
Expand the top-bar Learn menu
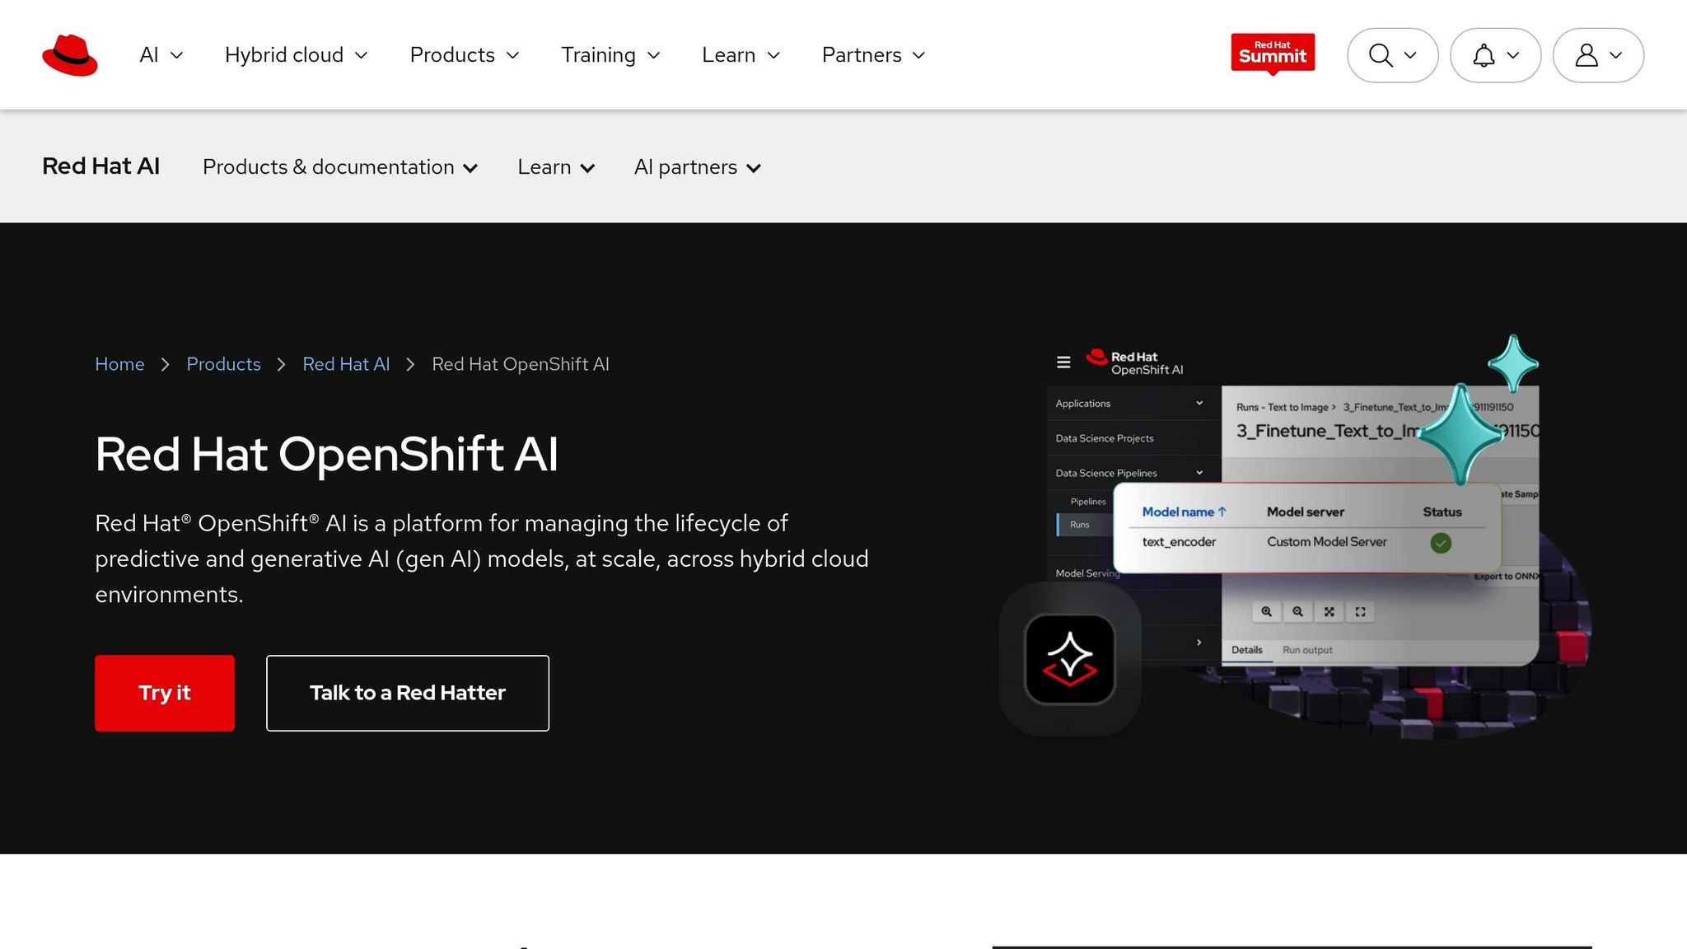[741, 55]
